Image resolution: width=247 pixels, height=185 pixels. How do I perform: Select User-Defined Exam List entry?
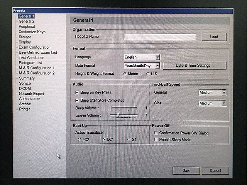click(38, 52)
